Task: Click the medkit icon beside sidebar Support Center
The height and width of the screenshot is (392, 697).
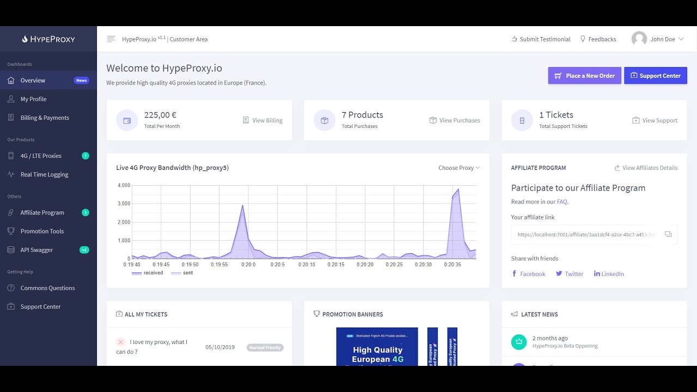Action: [11, 307]
